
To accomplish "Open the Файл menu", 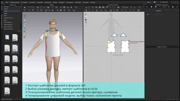I will coord(7,2).
